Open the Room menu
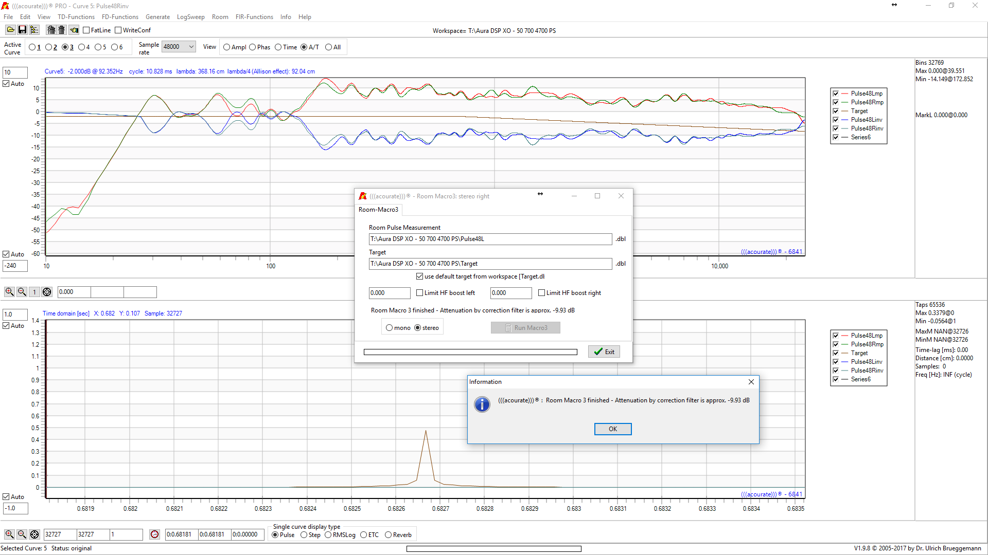The image size is (988, 555). coord(220,17)
